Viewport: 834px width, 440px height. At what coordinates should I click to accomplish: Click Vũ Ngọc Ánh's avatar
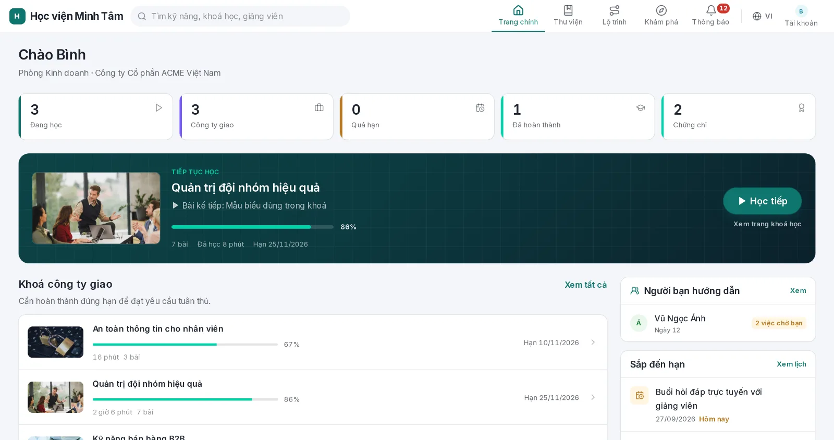pyautogui.click(x=639, y=323)
